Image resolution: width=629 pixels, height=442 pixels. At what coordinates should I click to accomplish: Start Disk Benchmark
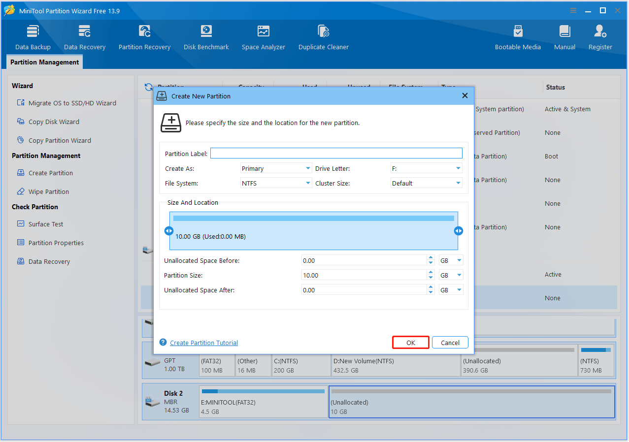pyautogui.click(x=206, y=37)
